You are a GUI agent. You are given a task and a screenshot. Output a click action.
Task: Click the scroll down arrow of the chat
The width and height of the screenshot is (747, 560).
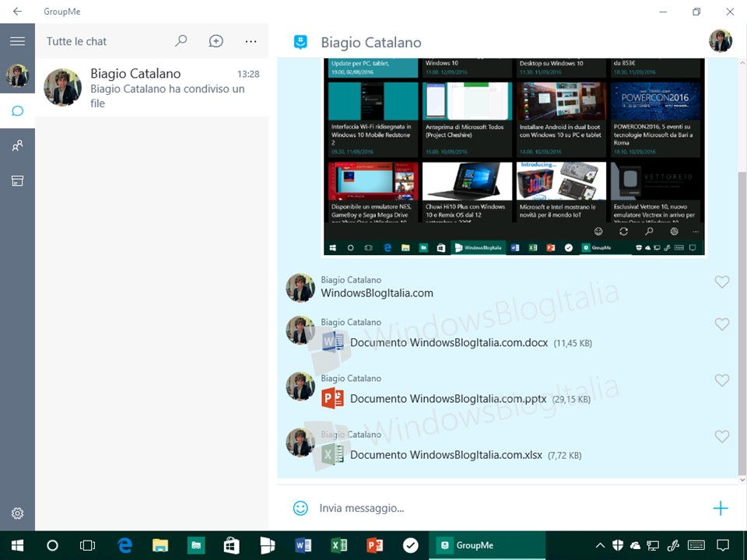pyautogui.click(x=742, y=480)
